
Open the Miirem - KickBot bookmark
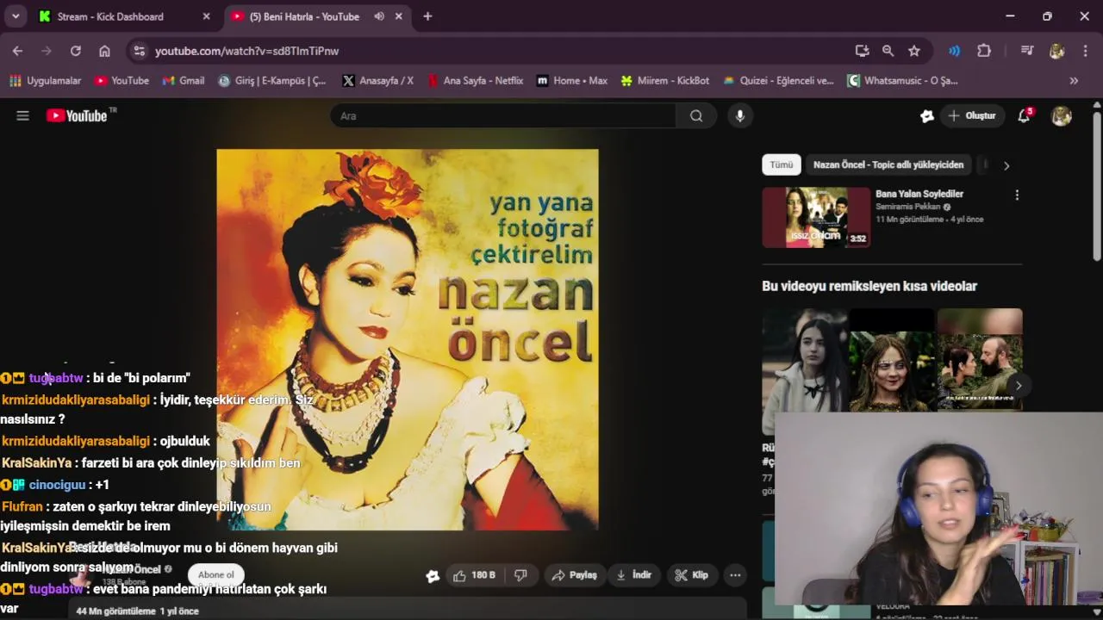(664, 80)
